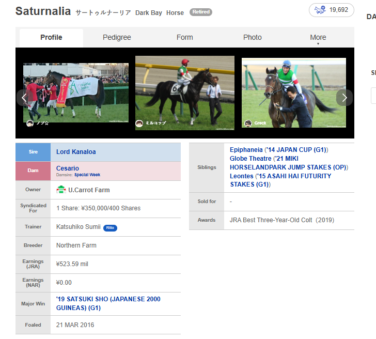
Task: Click the Ritto badge beside trainer
Action: pos(110,228)
